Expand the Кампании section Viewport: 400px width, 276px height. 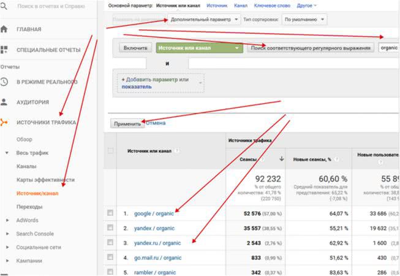click(7, 261)
